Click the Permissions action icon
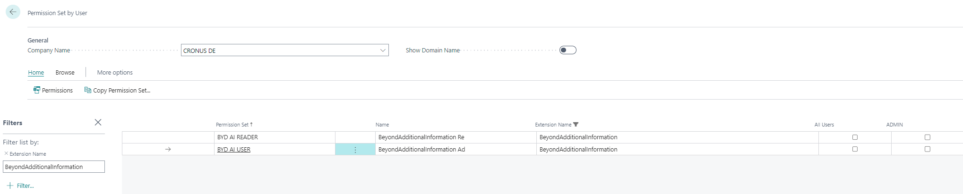Viewport: 963px width, 194px height. [x=37, y=90]
